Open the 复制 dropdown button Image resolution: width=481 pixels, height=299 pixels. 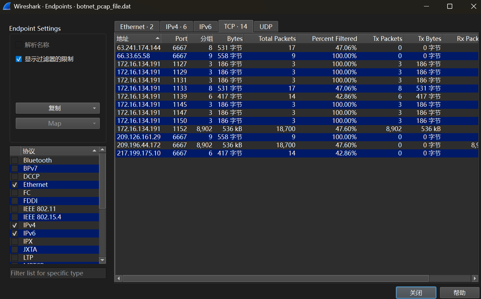tap(58, 108)
